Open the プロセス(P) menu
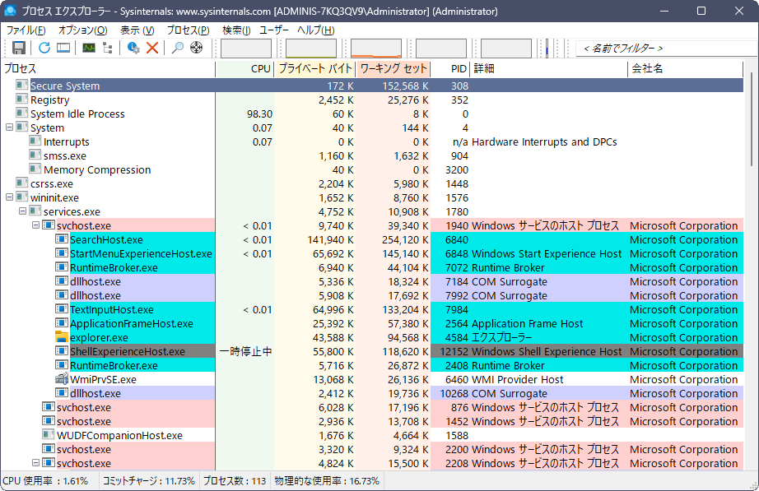The width and height of the screenshot is (759, 491). [x=188, y=30]
